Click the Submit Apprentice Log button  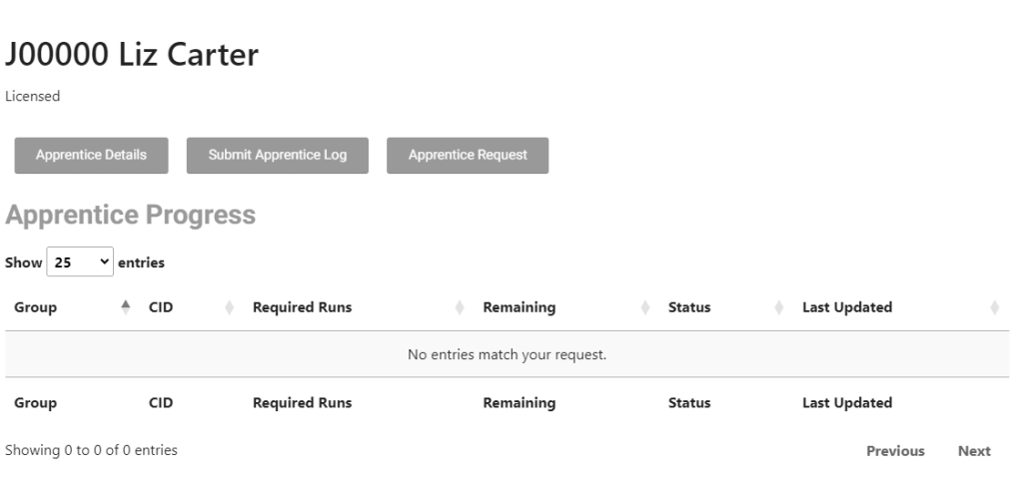click(x=278, y=156)
